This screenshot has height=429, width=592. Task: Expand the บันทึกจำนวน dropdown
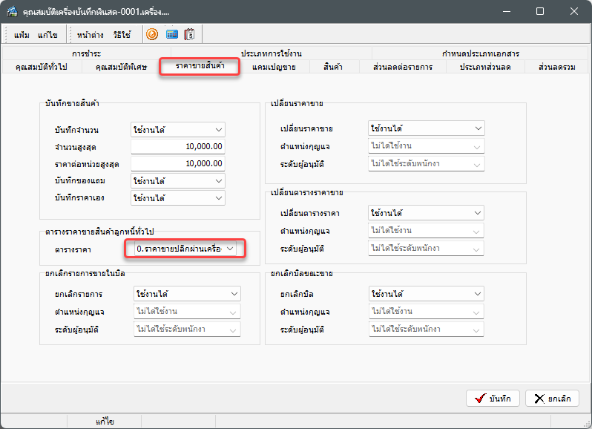[x=177, y=130]
